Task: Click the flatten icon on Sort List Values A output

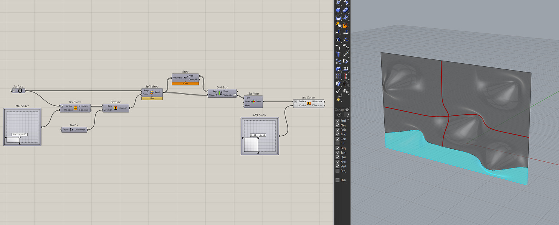Action: (x=235, y=95)
